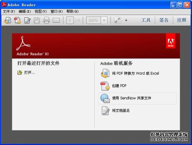Click the Print toolbar icon
Viewport: 192px width, 145px height.
click(x=46, y=20)
